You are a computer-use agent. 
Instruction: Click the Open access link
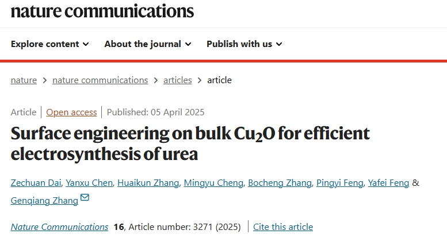point(71,112)
